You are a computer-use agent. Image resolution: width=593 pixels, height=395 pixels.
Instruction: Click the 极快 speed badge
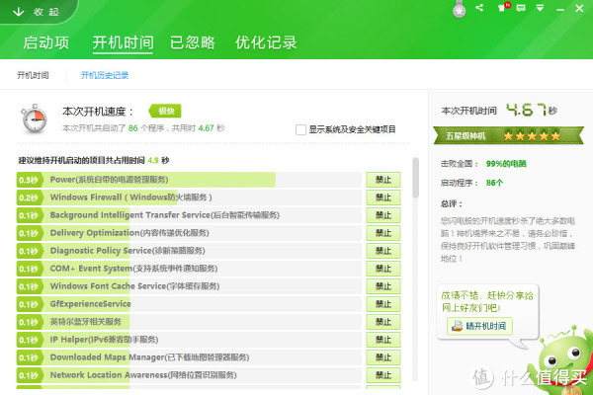click(165, 111)
